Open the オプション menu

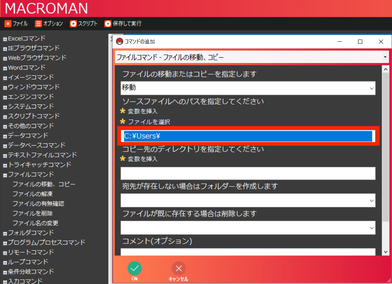coord(49,23)
